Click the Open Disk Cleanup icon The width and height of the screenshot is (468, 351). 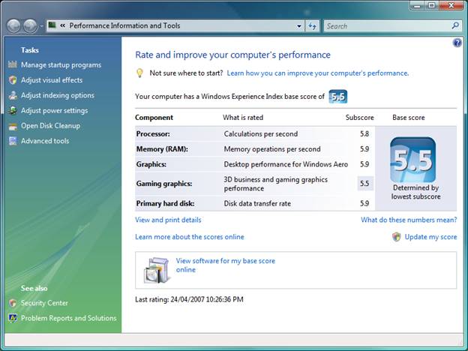[13, 126]
